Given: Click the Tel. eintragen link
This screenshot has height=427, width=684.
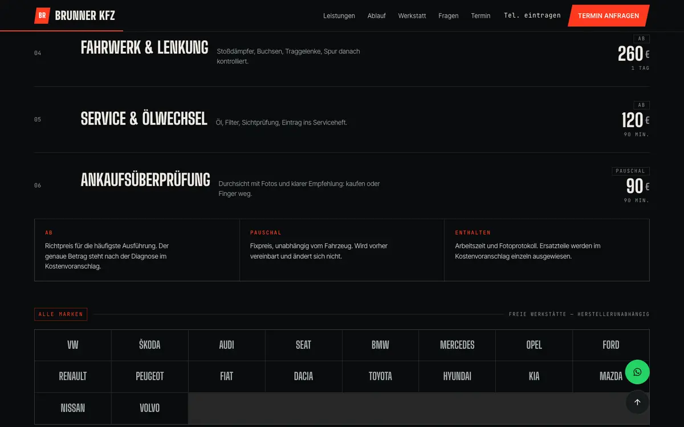Looking at the screenshot, I should pos(532,15).
